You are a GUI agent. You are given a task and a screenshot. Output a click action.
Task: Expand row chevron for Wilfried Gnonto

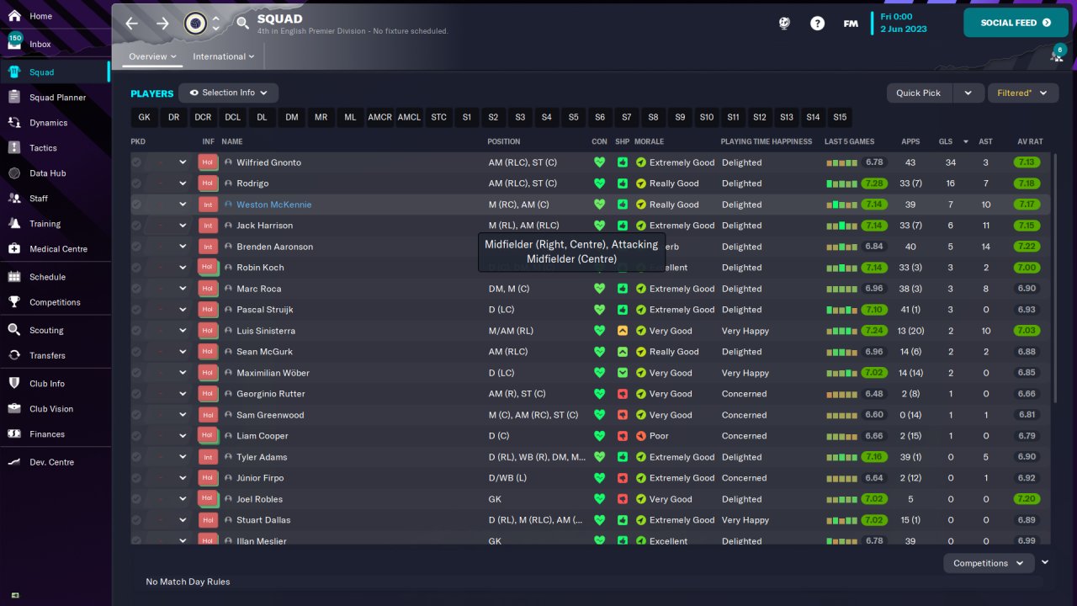[183, 162]
